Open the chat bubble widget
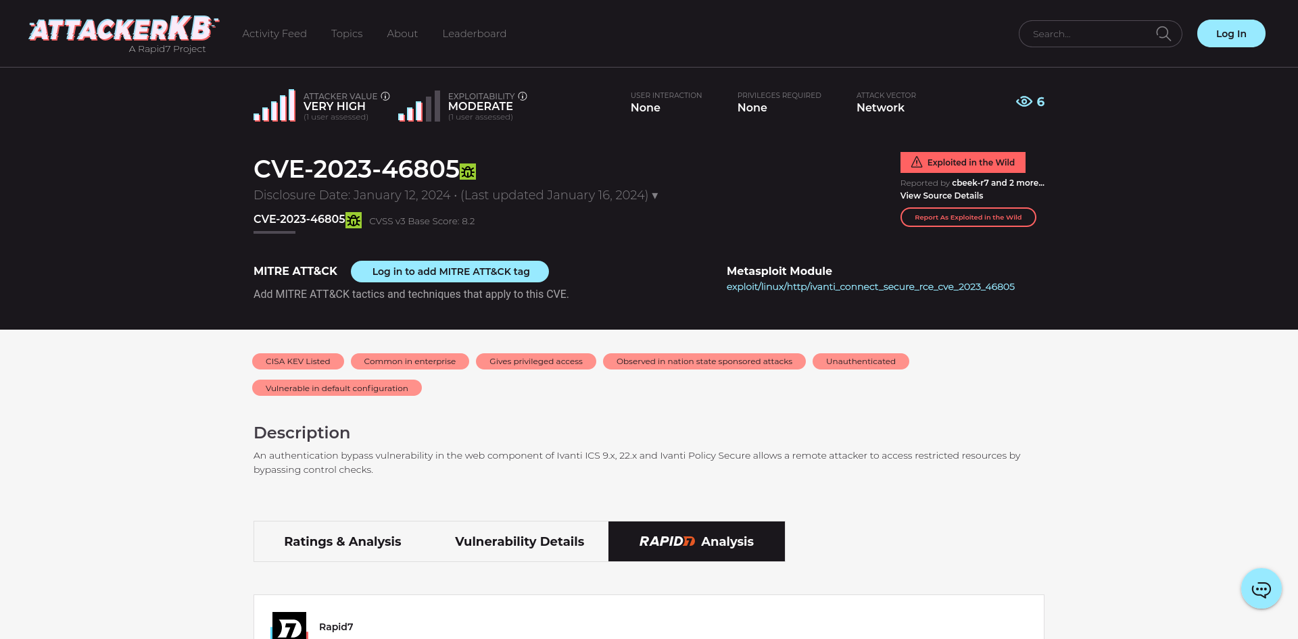Viewport: 1298px width, 639px height. [1261, 589]
